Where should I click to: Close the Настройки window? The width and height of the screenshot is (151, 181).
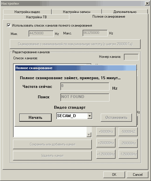click(147, 3)
